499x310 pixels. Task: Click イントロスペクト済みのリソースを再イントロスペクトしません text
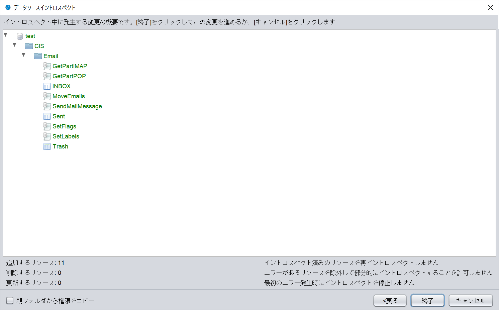351,263
